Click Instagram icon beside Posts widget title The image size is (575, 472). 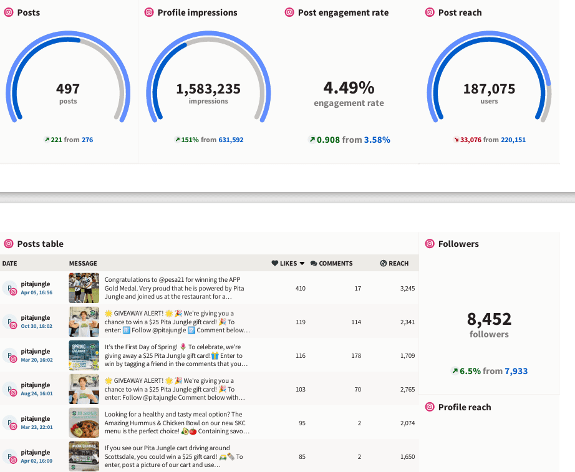(x=9, y=12)
